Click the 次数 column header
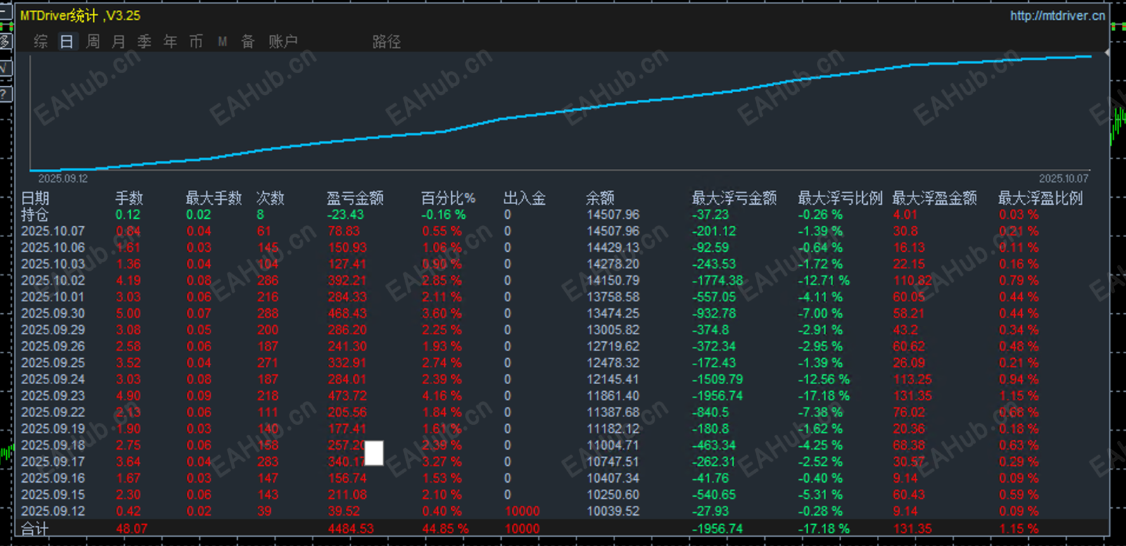The width and height of the screenshot is (1126, 546). tap(270, 198)
